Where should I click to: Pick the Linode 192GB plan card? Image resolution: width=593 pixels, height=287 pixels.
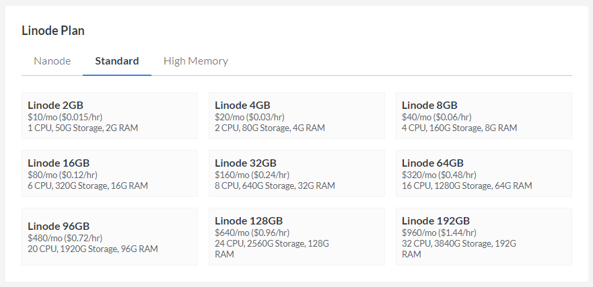click(x=484, y=237)
